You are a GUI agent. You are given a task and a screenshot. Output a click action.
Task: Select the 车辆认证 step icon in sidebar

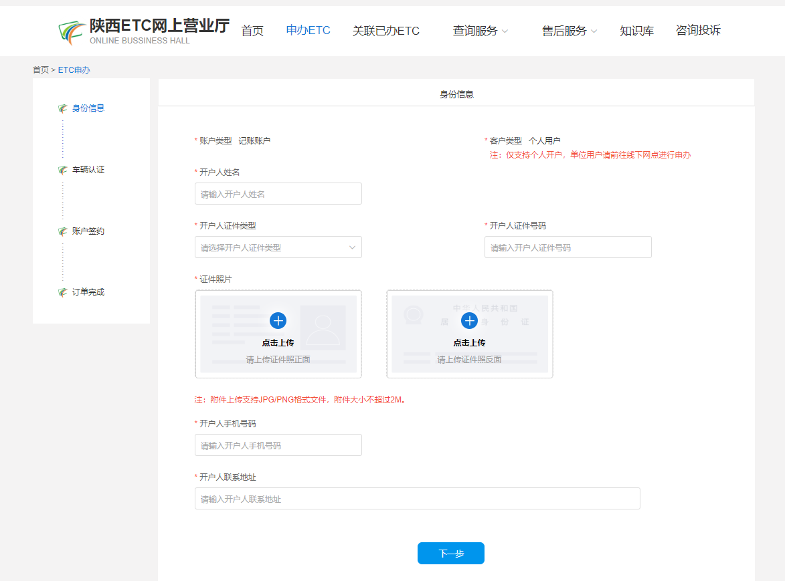[x=63, y=170]
